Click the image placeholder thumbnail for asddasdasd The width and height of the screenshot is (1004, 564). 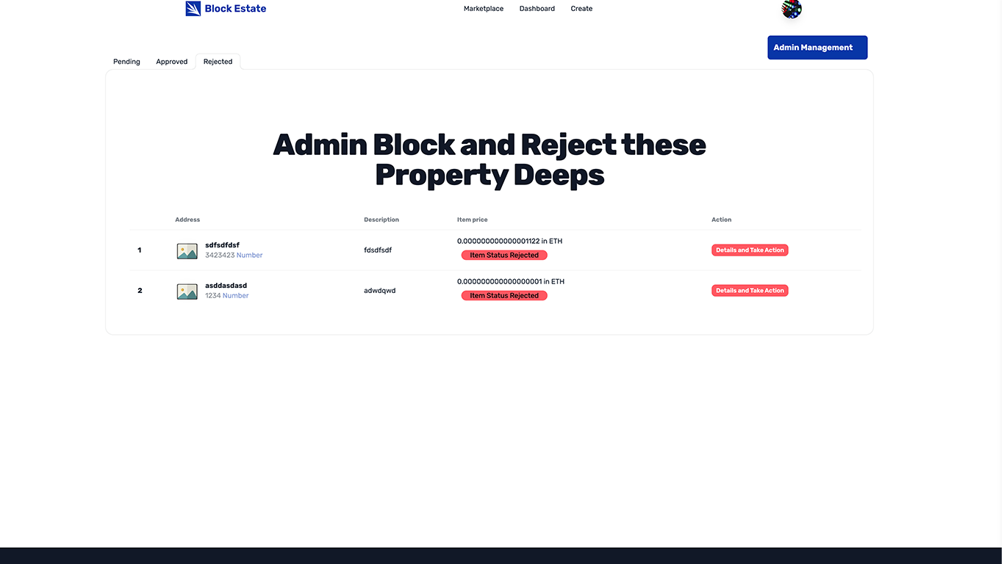[187, 291]
